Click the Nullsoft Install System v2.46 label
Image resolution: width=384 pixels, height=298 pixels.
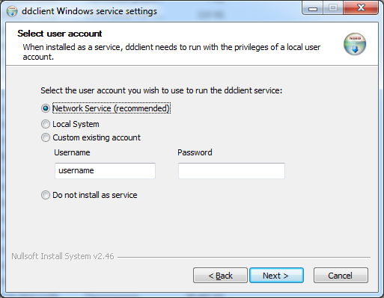click(63, 256)
